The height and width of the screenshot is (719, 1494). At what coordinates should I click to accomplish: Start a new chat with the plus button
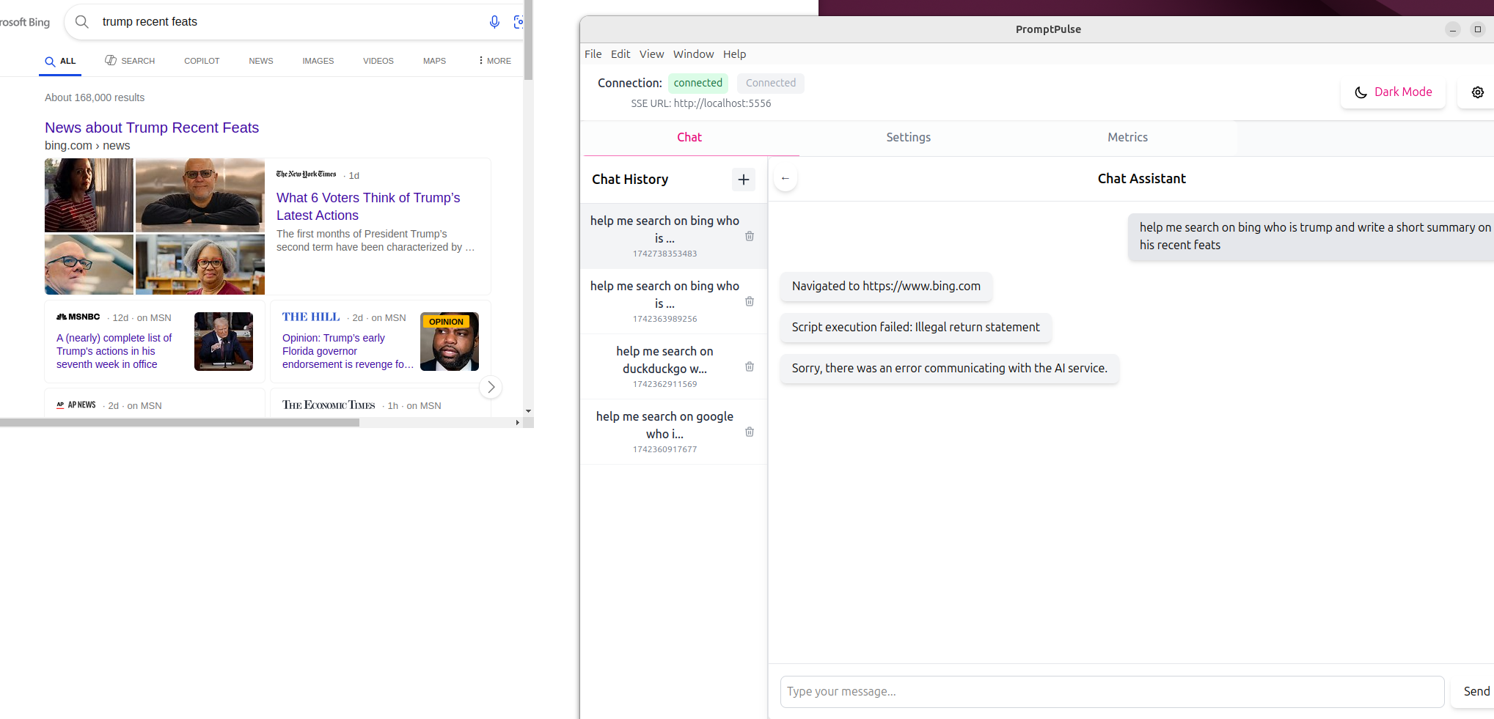click(744, 180)
